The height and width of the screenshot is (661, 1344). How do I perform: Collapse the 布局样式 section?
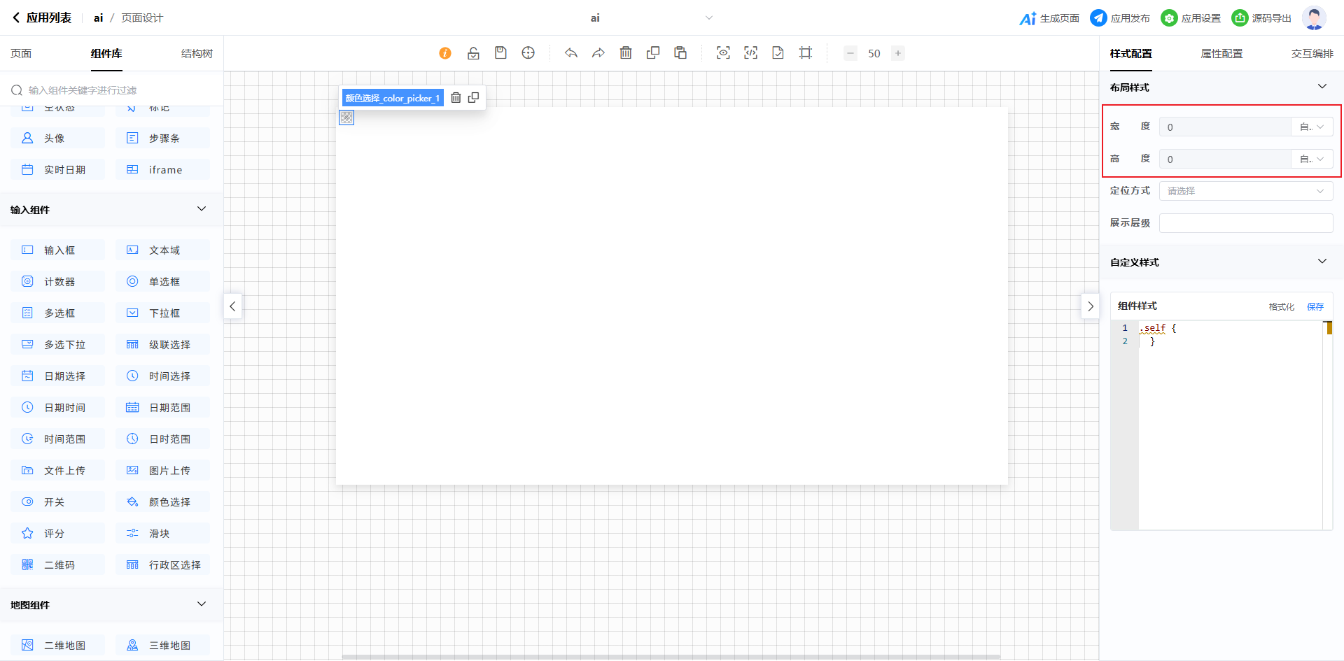click(1322, 87)
